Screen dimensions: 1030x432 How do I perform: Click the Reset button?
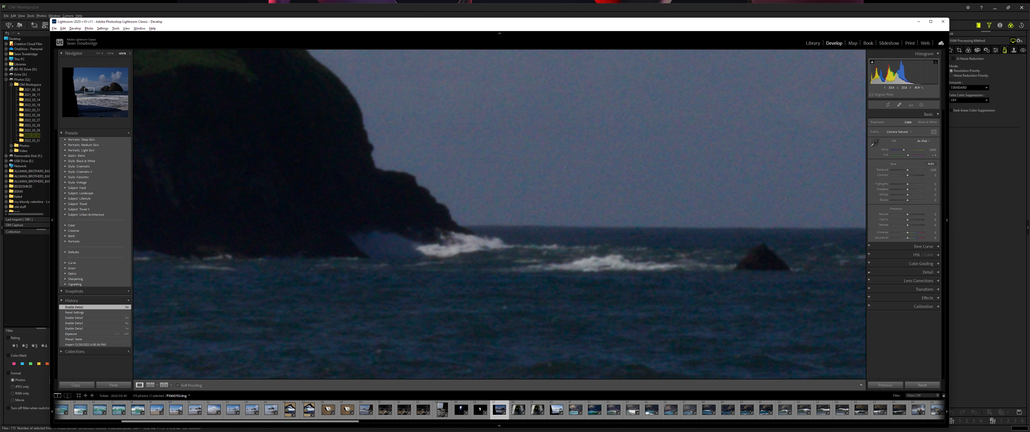click(922, 385)
